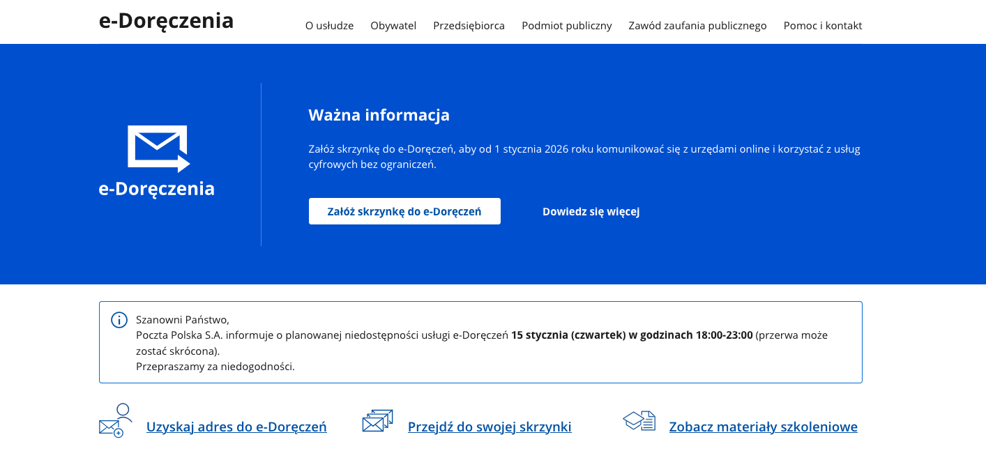Click the white e-Doręczenia text under logo
This screenshot has height=467, width=986.
[157, 189]
